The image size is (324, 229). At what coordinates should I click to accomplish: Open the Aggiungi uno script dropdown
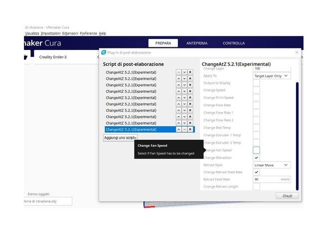pyautogui.click(x=121, y=137)
